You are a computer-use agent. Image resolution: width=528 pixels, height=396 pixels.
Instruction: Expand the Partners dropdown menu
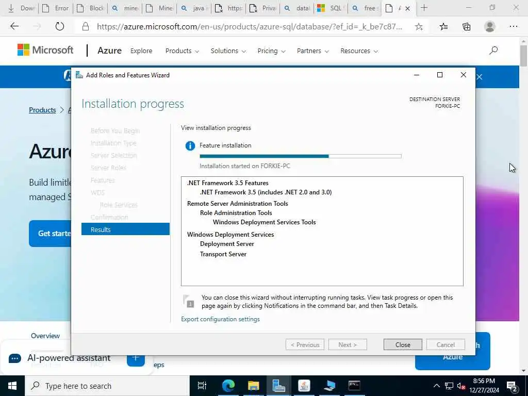(x=313, y=51)
